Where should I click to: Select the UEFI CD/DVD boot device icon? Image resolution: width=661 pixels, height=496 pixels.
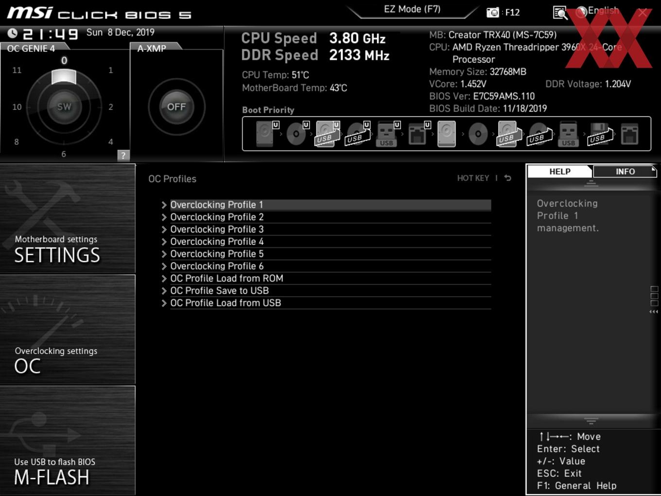297,134
